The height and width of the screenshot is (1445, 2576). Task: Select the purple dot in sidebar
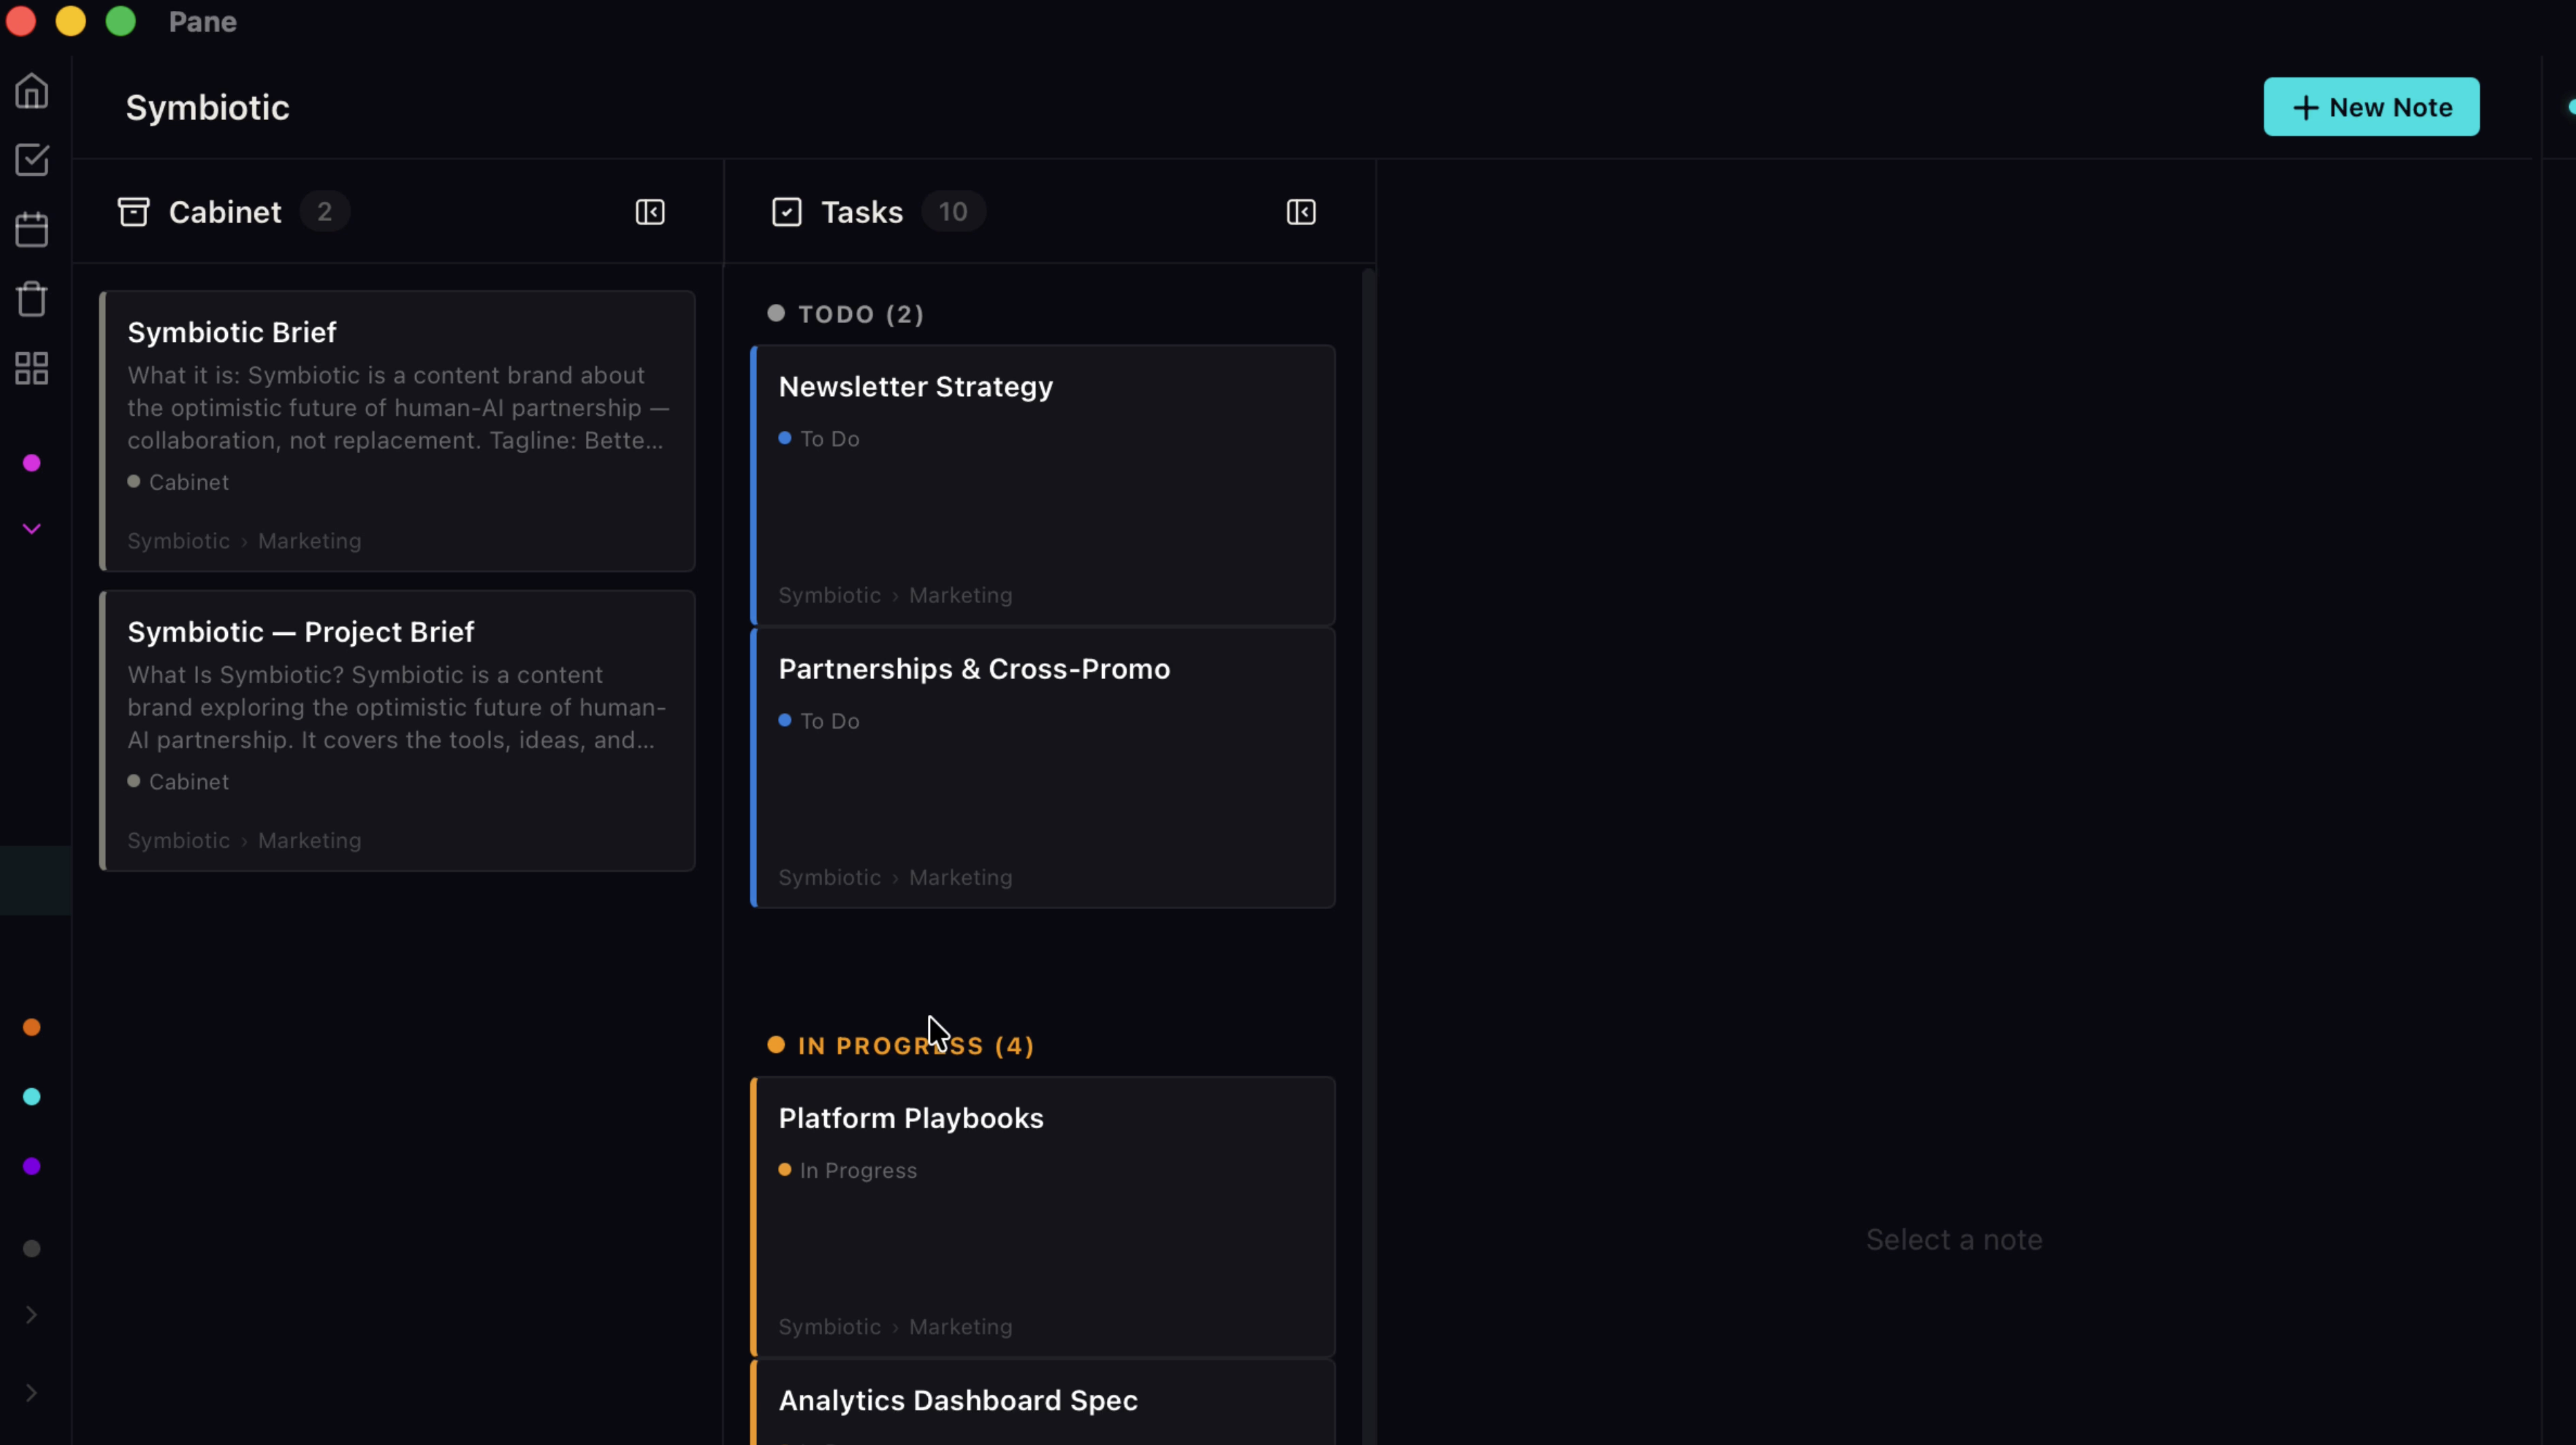click(32, 1166)
